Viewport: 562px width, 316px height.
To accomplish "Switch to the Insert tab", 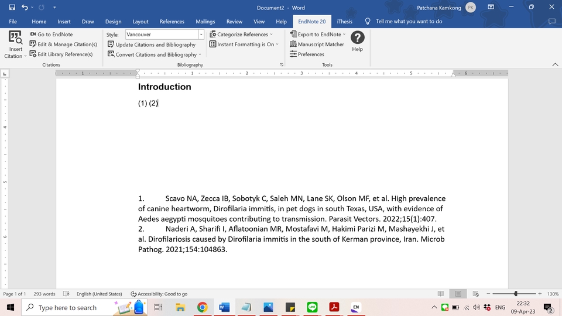I will pos(64,22).
